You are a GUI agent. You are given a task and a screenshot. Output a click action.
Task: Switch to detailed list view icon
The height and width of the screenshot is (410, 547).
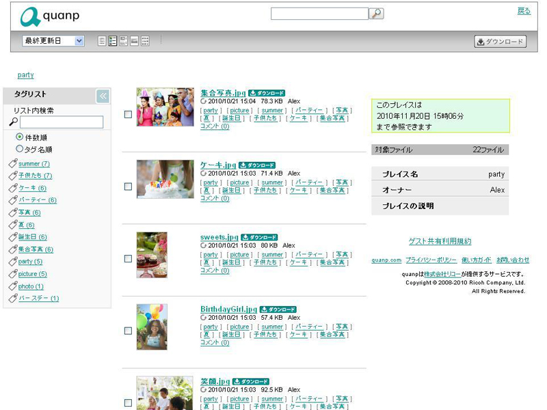click(112, 41)
